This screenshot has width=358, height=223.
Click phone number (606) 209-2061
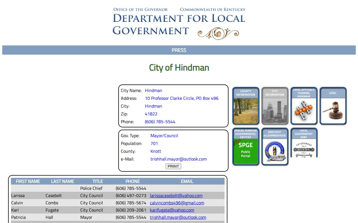pos(131,210)
